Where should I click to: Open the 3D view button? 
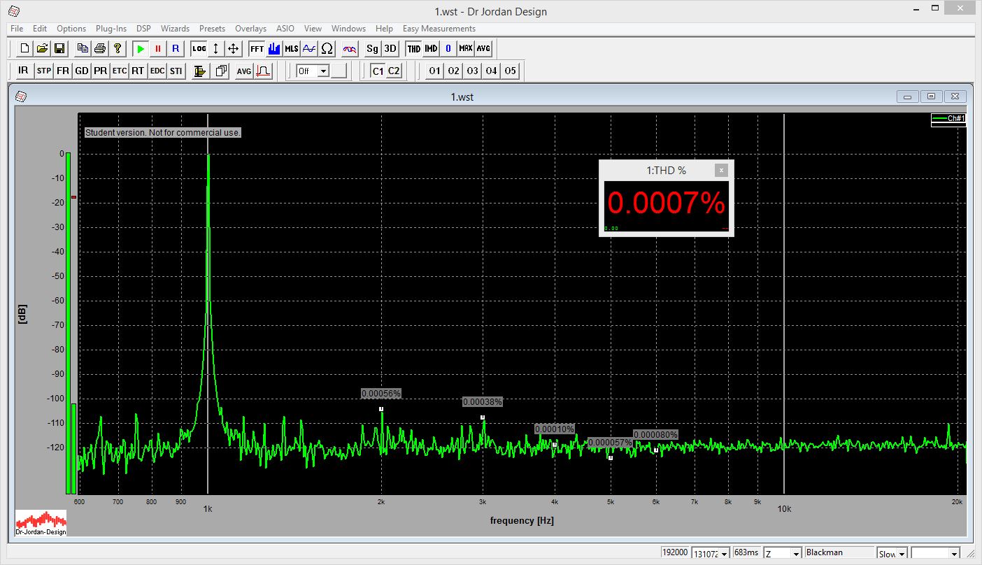[390, 48]
